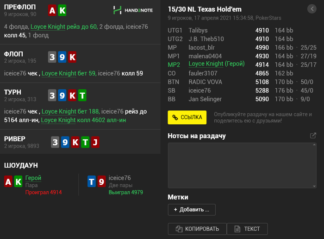Click the ФЛОП section heading
This screenshot has width=324, height=239.
click(13, 54)
